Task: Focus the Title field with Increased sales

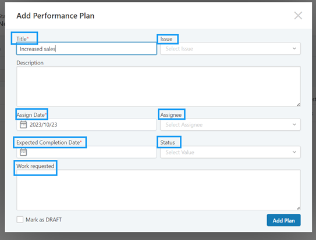Action: 87,49
